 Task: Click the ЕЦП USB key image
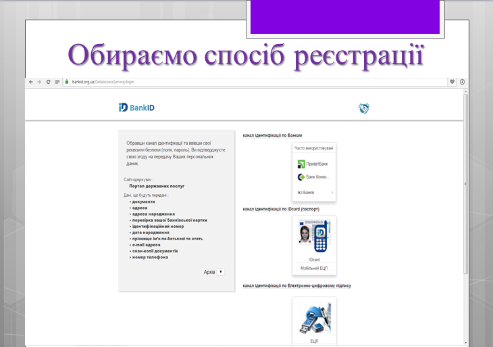315,318
